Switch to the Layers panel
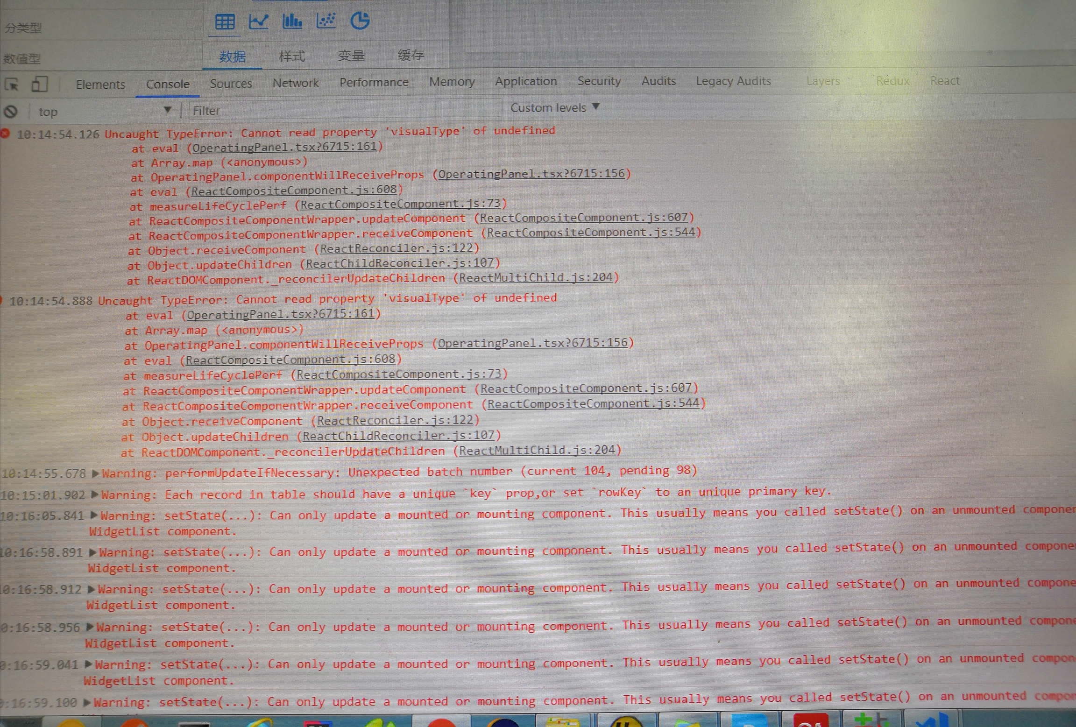The height and width of the screenshot is (727, 1076). (x=823, y=81)
